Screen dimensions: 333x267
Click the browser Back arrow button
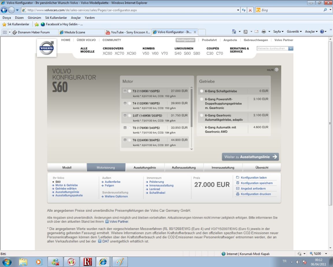(4, 10)
